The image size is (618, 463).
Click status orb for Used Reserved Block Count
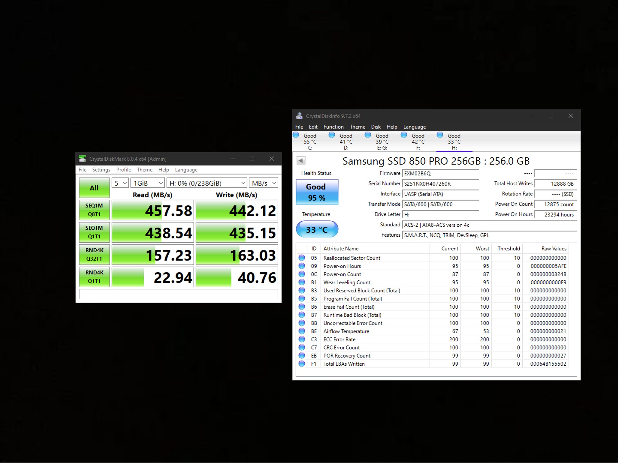pos(301,290)
